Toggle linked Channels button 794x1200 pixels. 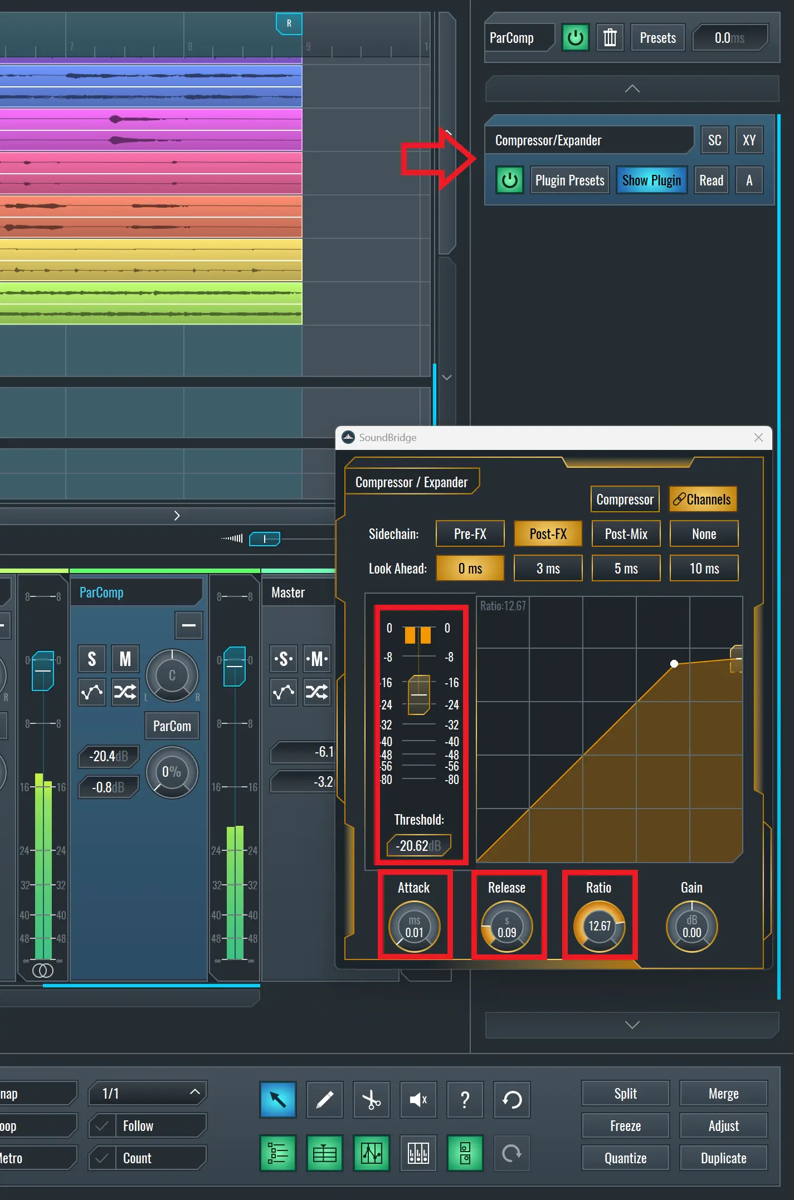pos(703,499)
